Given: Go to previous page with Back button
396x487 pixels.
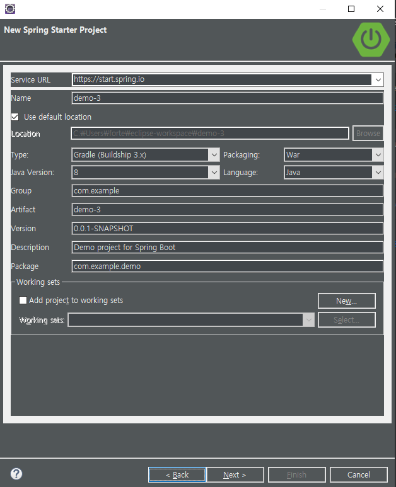Looking at the screenshot, I should 177,474.
